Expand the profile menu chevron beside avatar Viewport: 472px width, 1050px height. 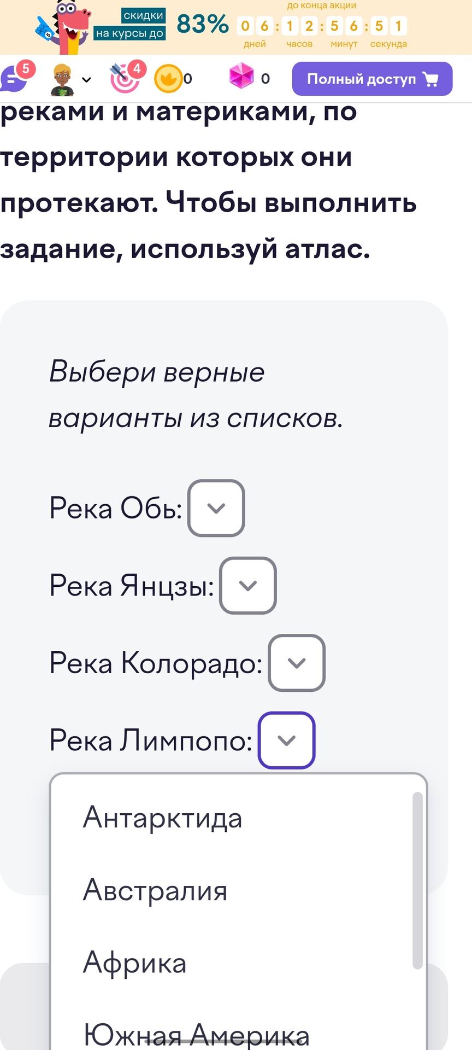(x=86, y=80)
